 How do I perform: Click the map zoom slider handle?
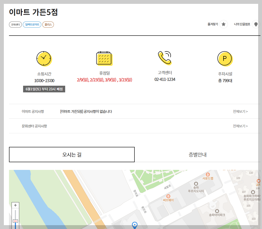(15, 221)
